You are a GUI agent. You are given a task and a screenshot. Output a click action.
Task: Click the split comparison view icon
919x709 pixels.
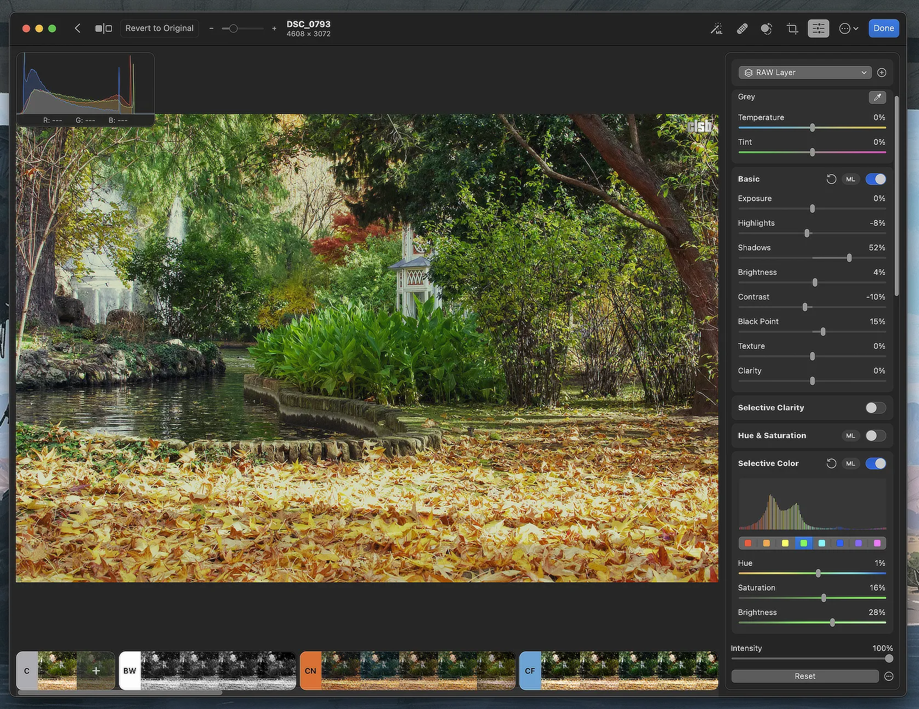pyautogui.click(x=103, y=29)
